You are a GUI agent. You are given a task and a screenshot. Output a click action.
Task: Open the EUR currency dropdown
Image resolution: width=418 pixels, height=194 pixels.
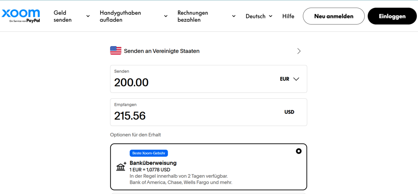[x=289, y=79]
